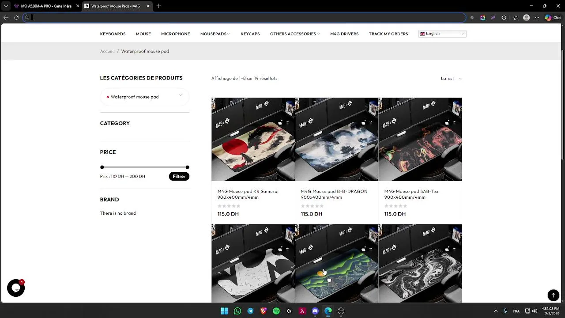Open TRACK MY ORDERS page
This screenshot has height=318, width=565.
(x=388, y=34)
